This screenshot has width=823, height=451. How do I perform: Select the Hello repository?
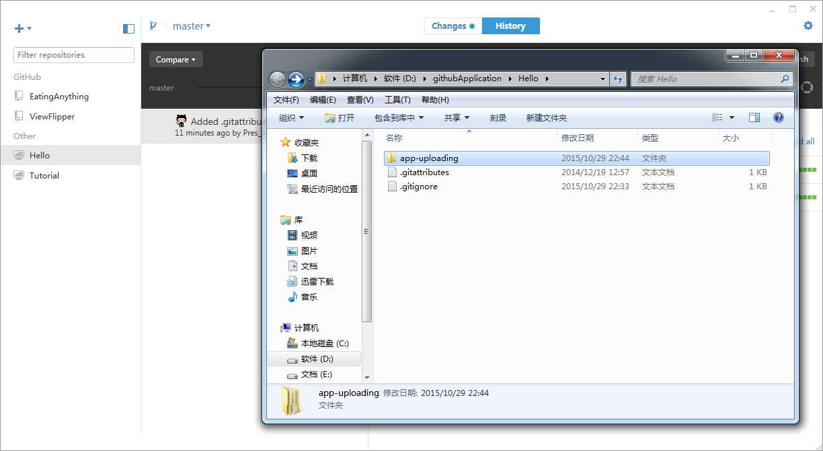(71, 155)
